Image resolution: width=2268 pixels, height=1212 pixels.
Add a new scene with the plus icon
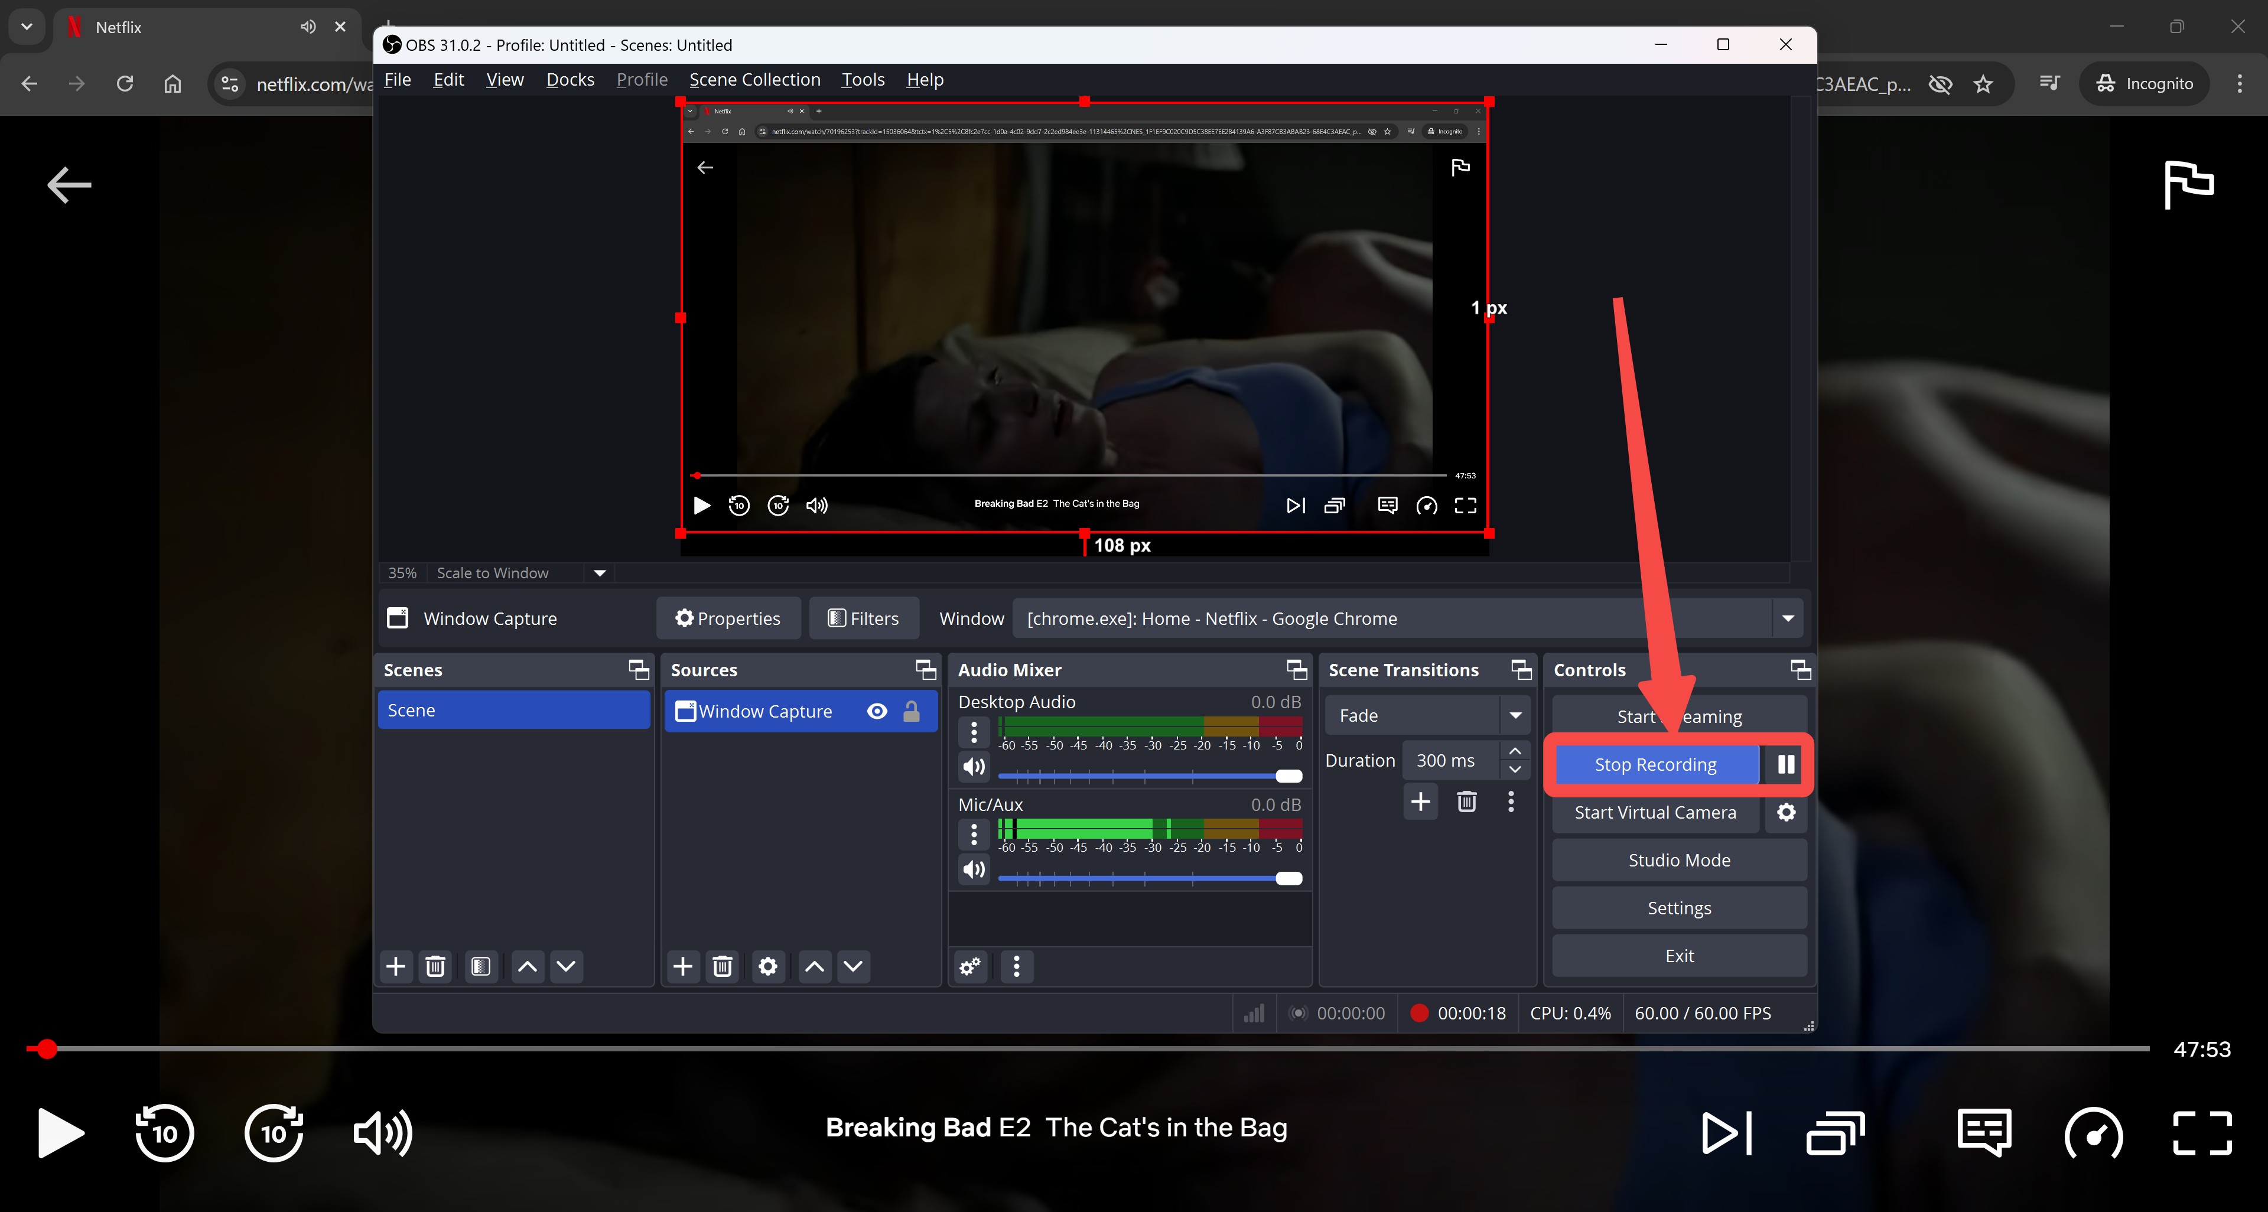pyautogui.click(x=395, y=966)
